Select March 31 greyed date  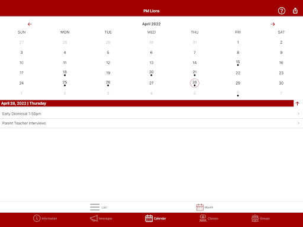coord(195,42)
